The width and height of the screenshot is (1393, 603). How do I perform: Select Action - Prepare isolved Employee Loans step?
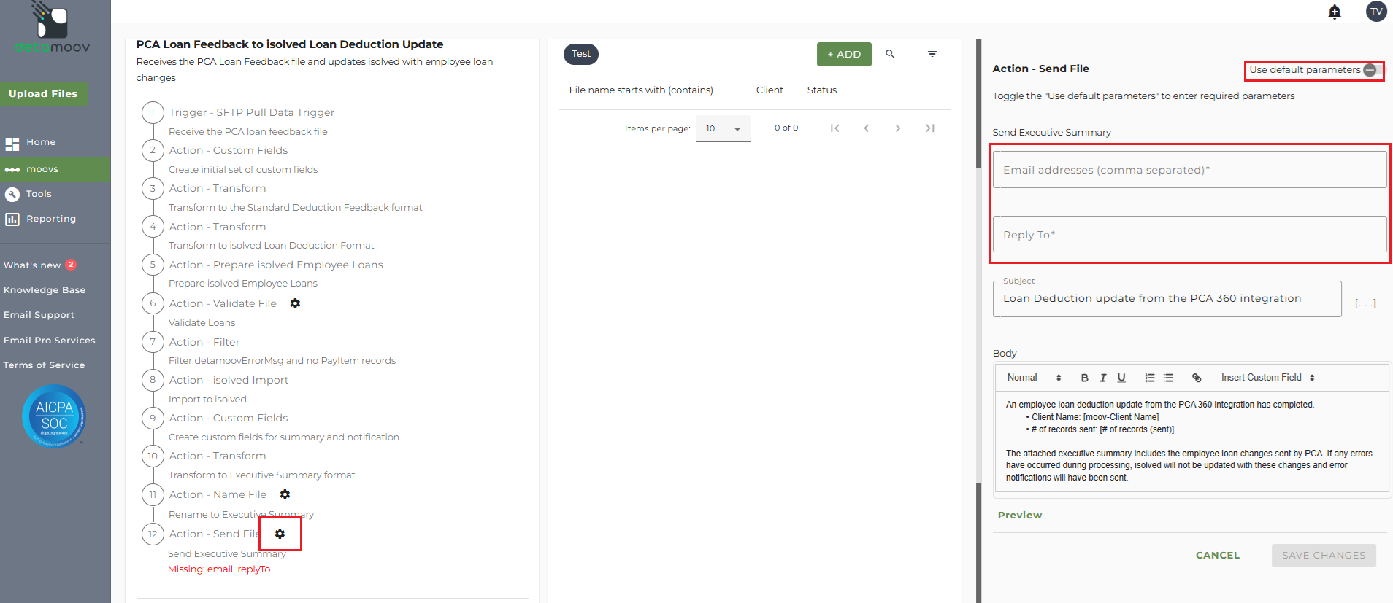pos(276,265)
